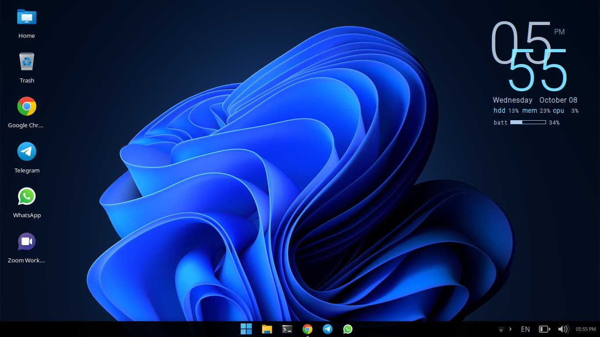Viewport: 600px width, 337px height.
Task: Click the 05:55 PM taskbar clock
Action: (x=586, y=329)
